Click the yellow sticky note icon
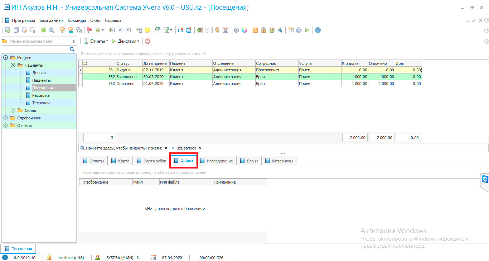This screenshot has height=261, width=489. click(147, 30)
